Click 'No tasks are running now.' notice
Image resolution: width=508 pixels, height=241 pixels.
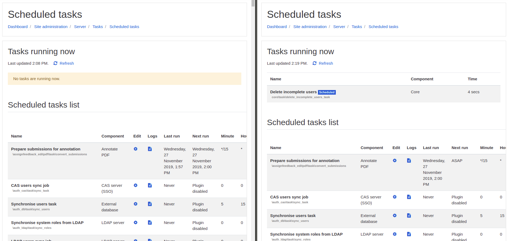[124, 79]
